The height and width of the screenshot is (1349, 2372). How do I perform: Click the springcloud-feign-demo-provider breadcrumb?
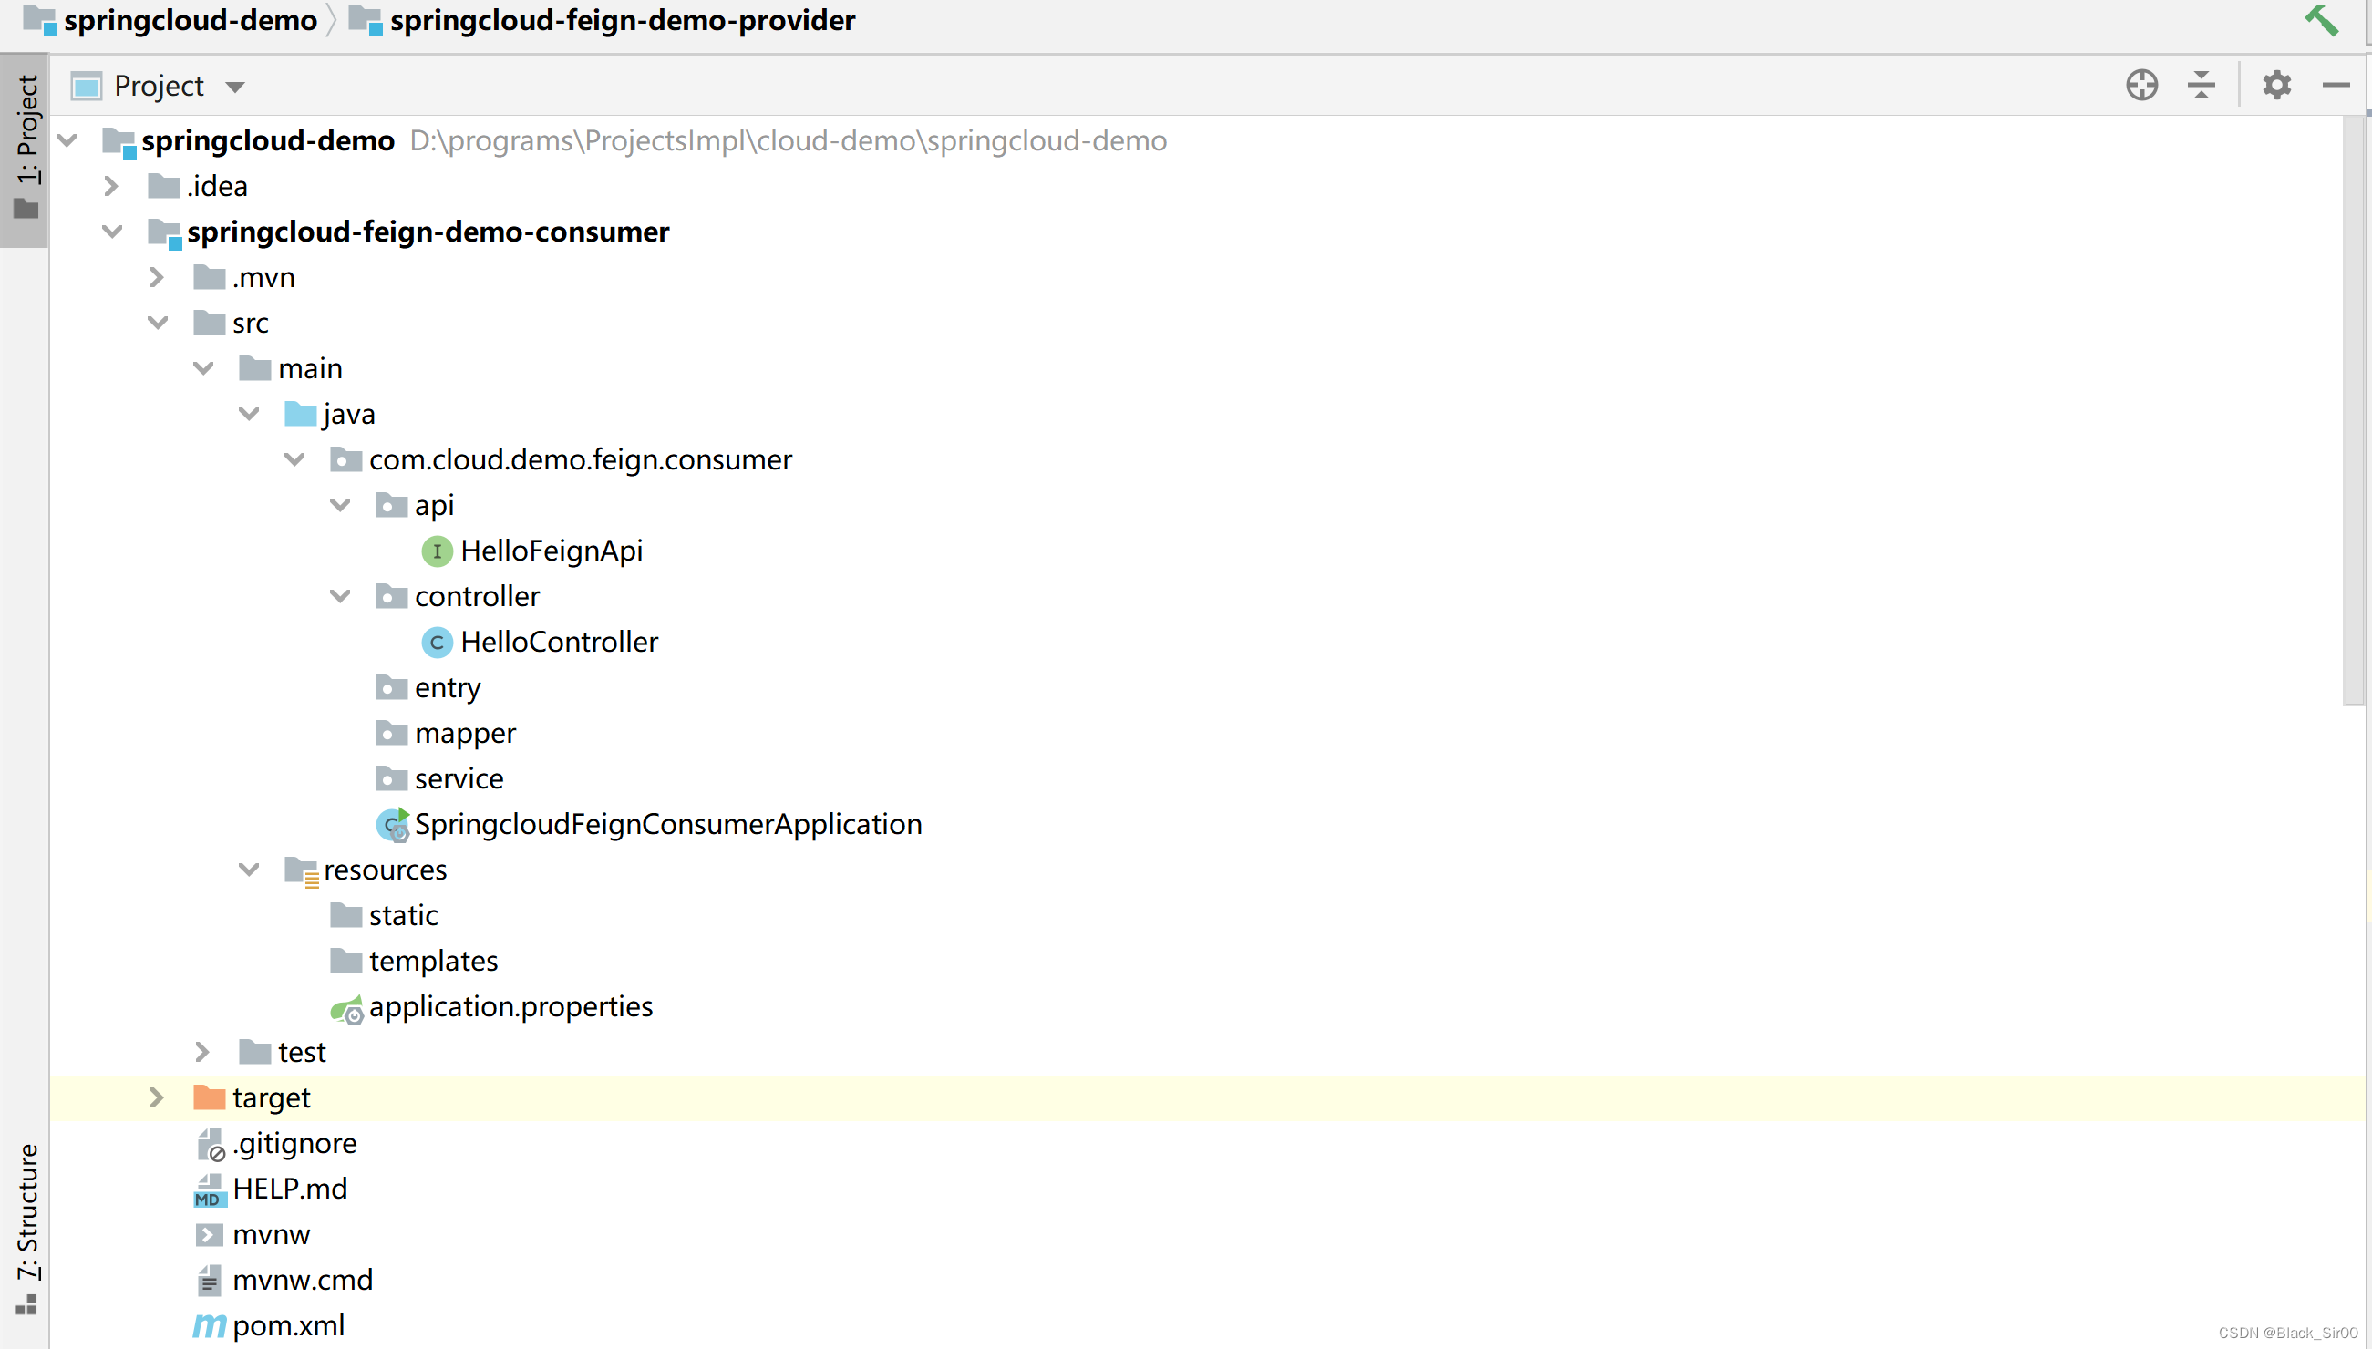[x=623, y=19]
